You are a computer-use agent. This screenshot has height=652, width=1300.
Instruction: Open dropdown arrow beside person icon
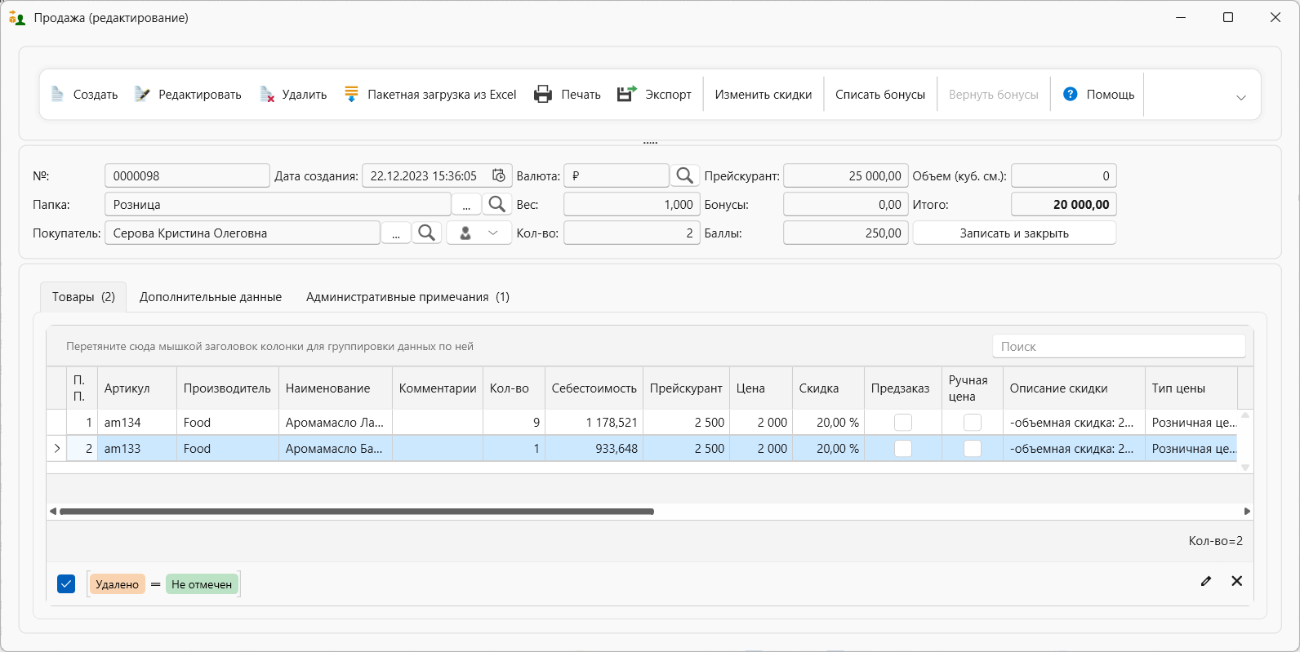(493, 233)
